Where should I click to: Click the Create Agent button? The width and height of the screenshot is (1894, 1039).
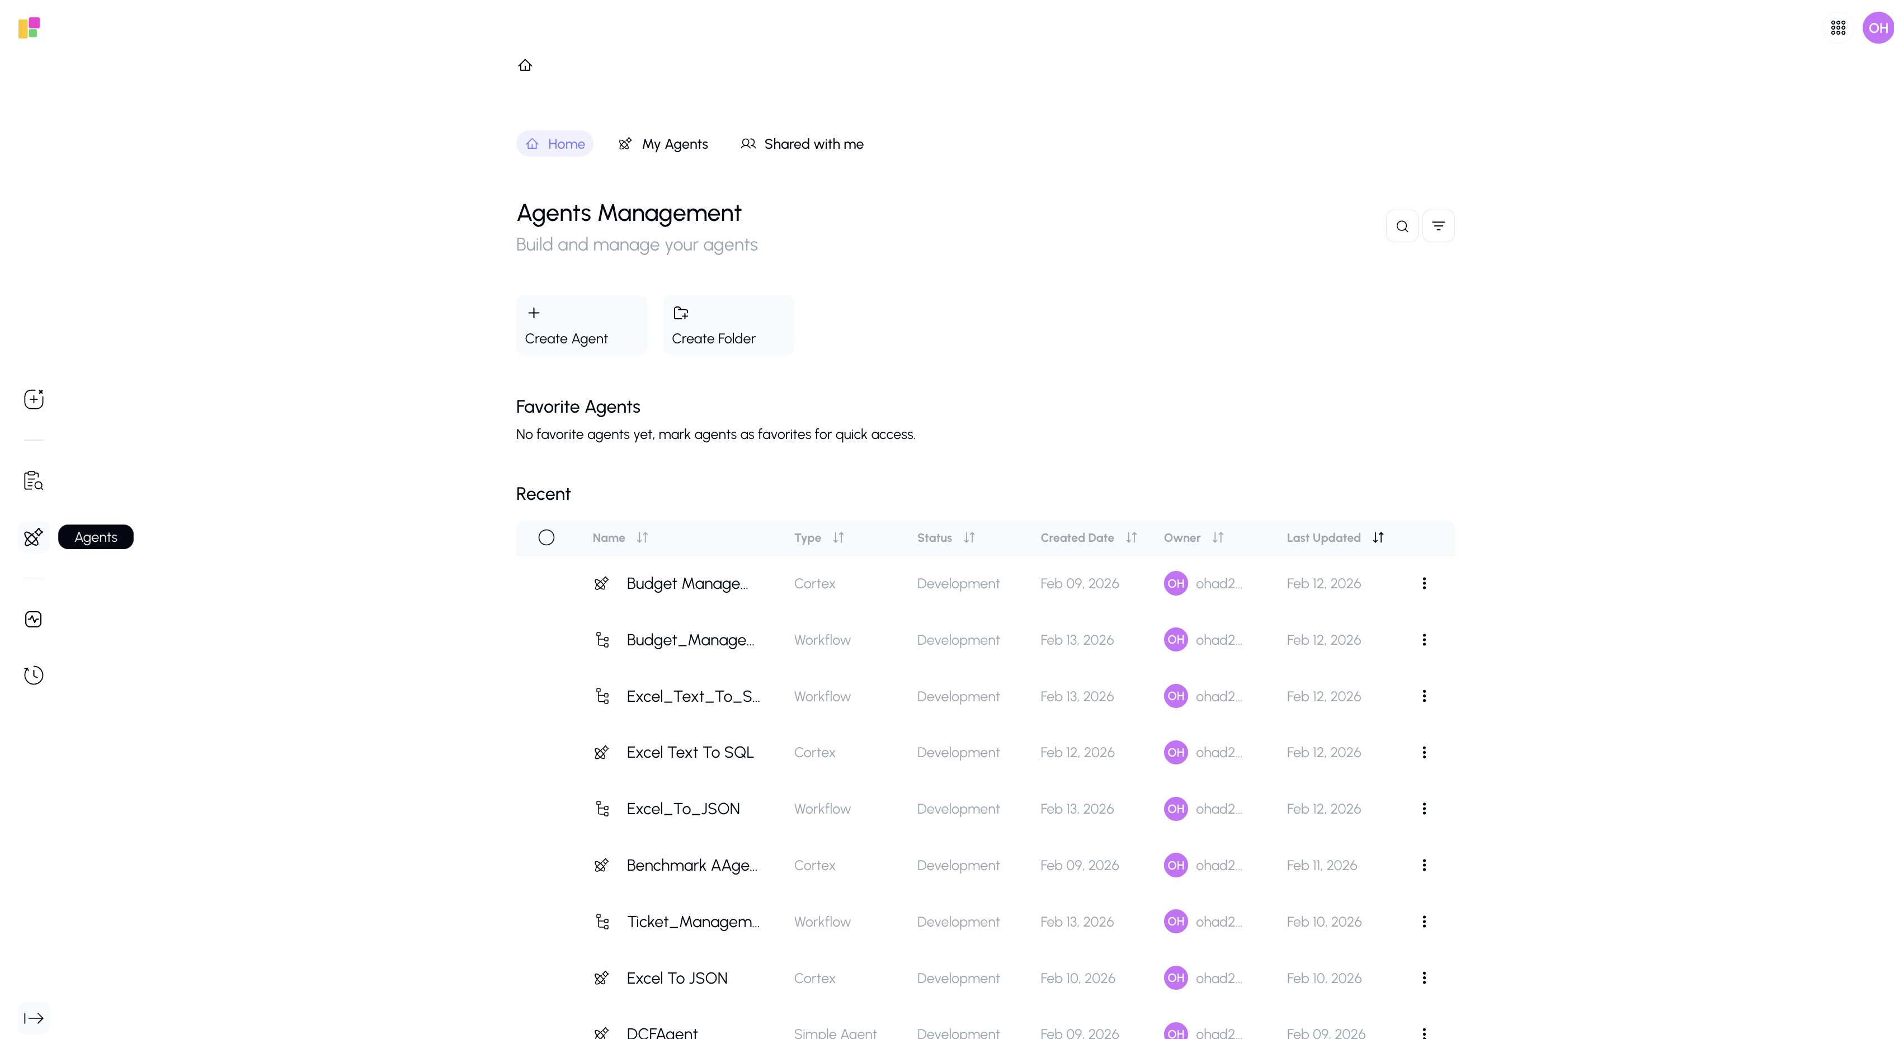click(580, 324)
